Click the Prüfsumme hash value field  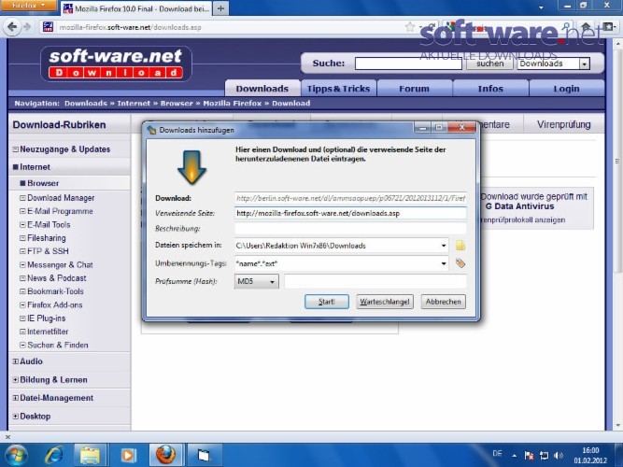(x=375, y=281)
